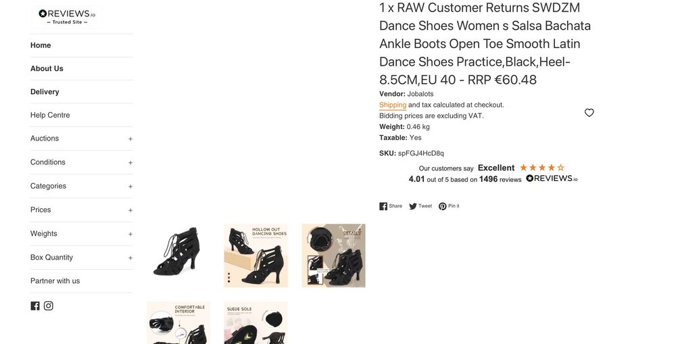
Task: Open the REVIEWS.io logo under the rating
Action: pyautogui.click(x=552, y=178)
